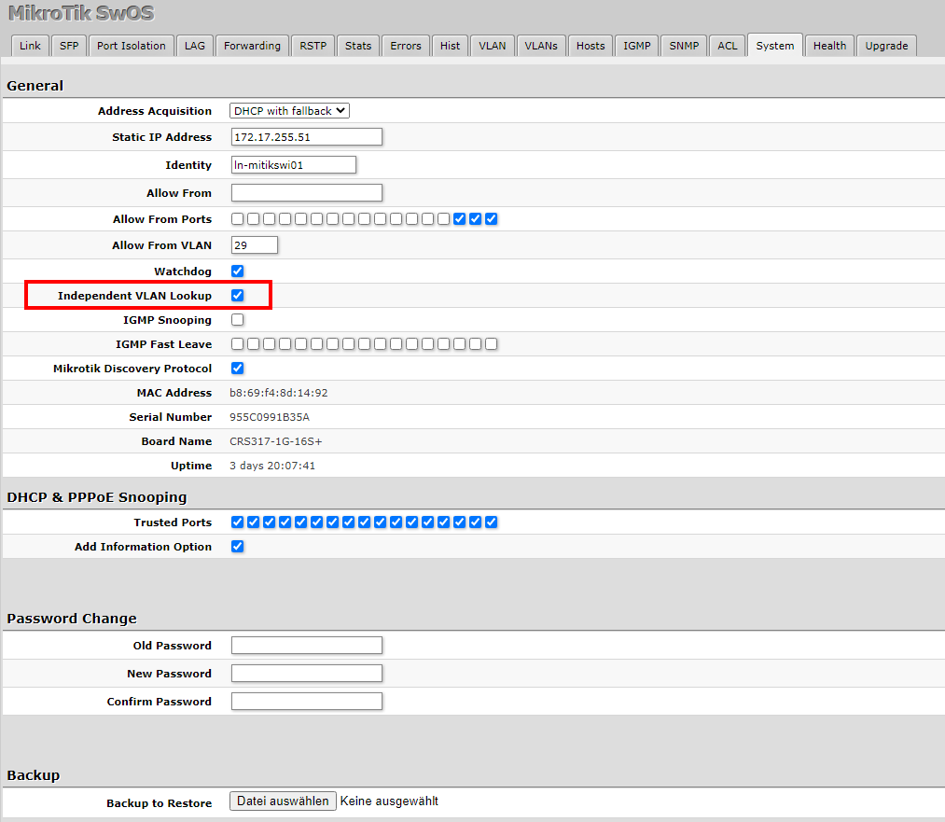Image resolution: width=945 pixels, height=822 pixels.
Task: Focus the Allow From input field
Action: 307,193
